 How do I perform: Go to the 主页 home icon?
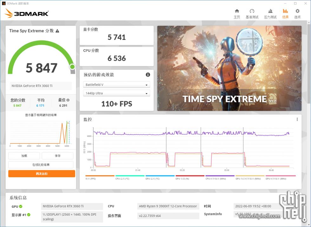pos(237,11)
